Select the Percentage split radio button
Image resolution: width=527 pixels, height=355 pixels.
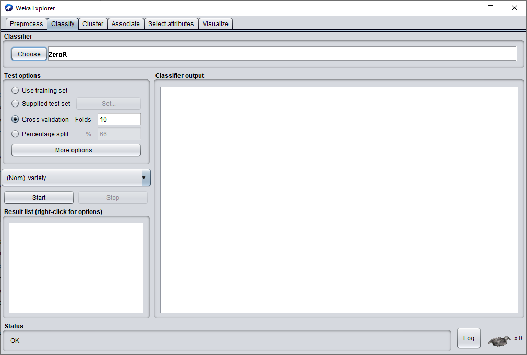tap(15, 134)
